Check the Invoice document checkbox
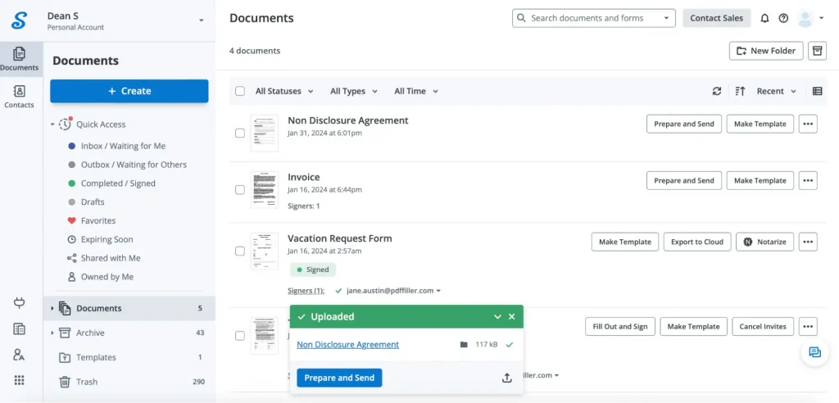839x403 pixels. (x=240, y=189)
